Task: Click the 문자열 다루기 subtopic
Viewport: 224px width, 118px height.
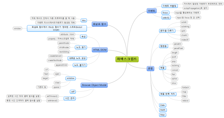Action: [167, 31]
